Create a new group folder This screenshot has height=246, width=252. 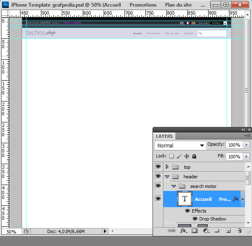tap(216, 231)
